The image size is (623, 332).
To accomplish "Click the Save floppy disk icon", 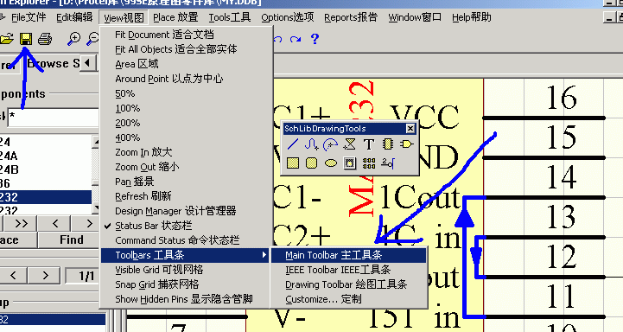I will point(26,39).
